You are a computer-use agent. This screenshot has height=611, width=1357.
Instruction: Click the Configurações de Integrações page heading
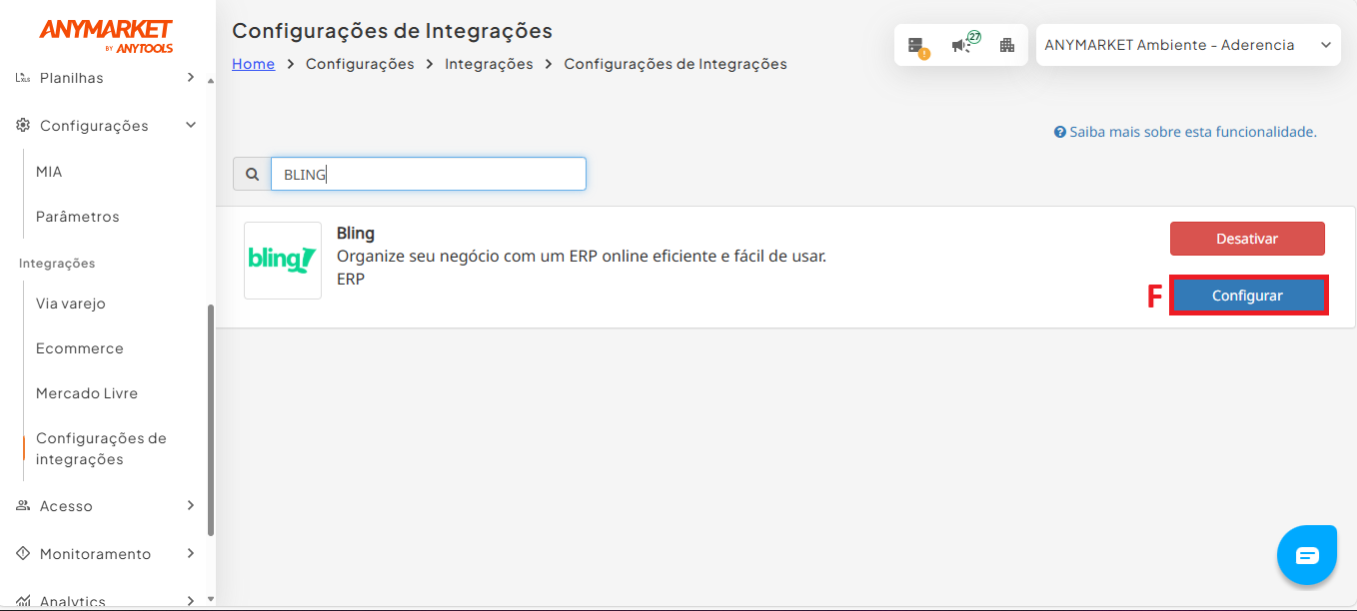point(392,31)
